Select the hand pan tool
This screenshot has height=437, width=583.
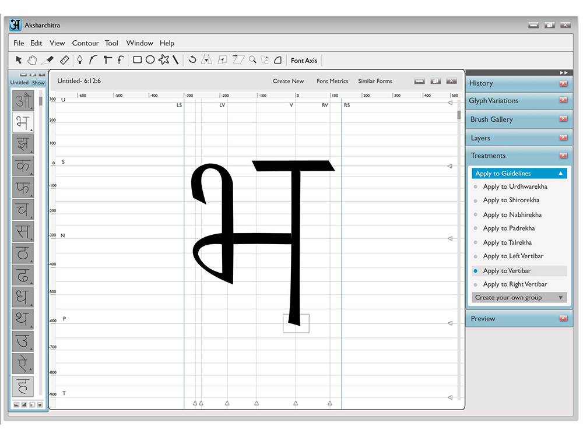coord(32,60)
